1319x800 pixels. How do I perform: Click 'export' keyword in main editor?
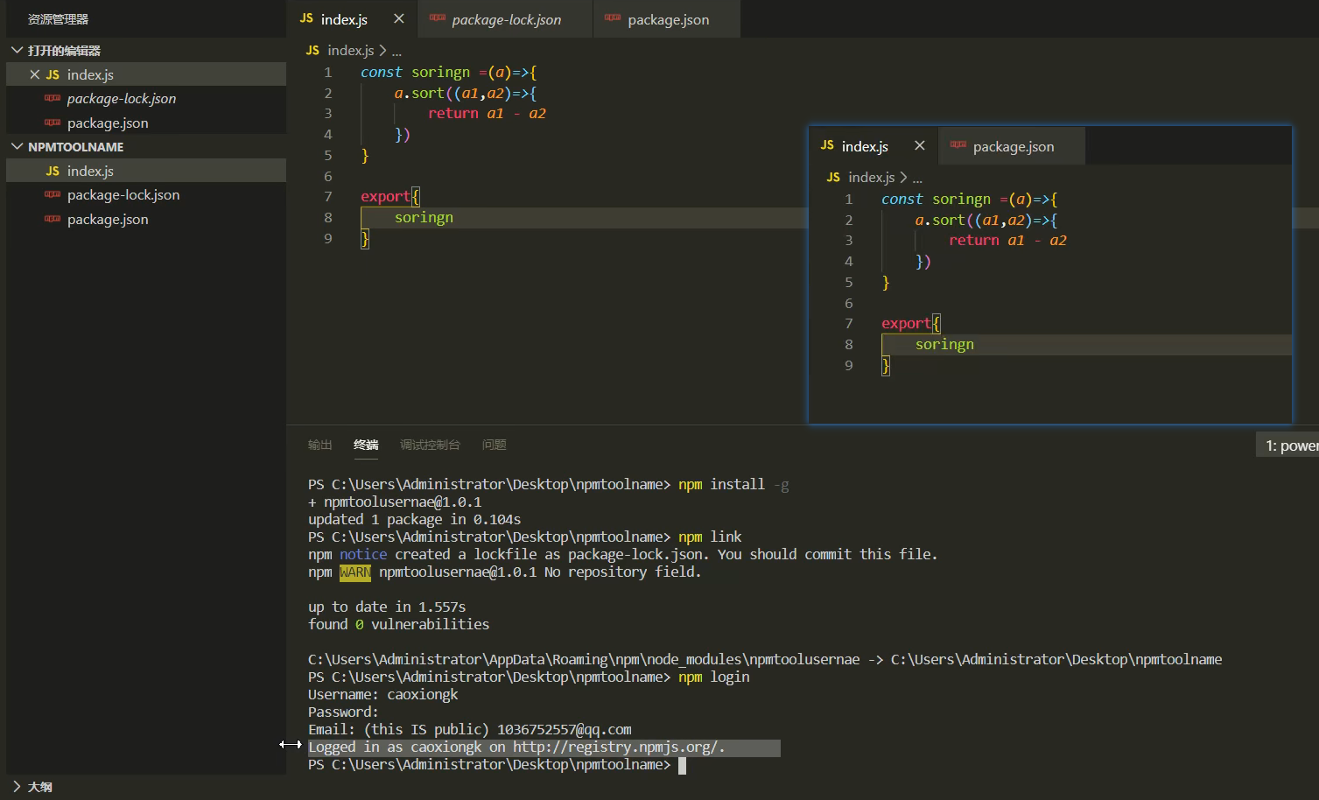[385, 197]
